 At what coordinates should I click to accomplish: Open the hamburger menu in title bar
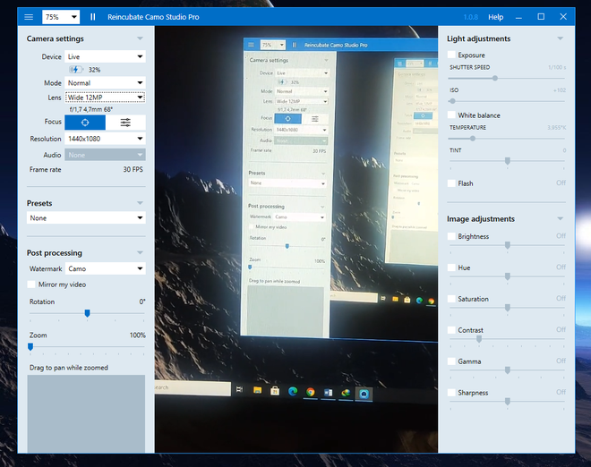point(29,17)
